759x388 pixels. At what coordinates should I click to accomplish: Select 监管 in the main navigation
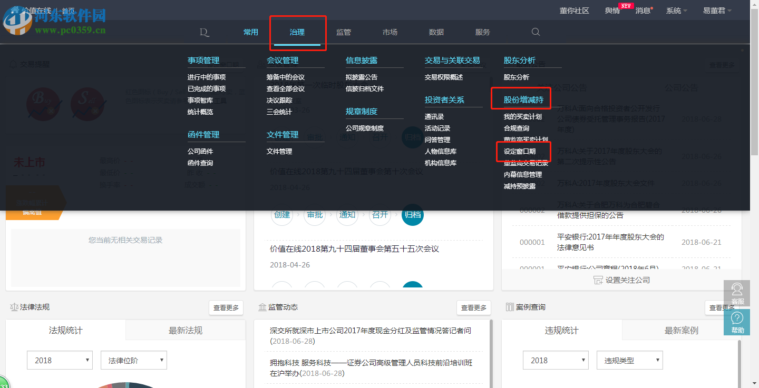click(x=343, y=32)
